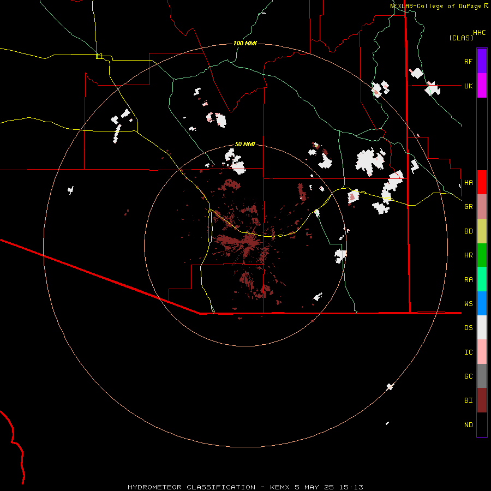Viewport: 491px width, 491px height.
Task: Click the RA legend label
Action: (468, 280)
